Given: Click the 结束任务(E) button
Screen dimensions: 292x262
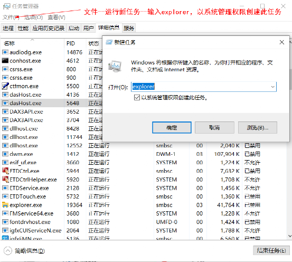Looking at the screenshot, I should 271,250.
